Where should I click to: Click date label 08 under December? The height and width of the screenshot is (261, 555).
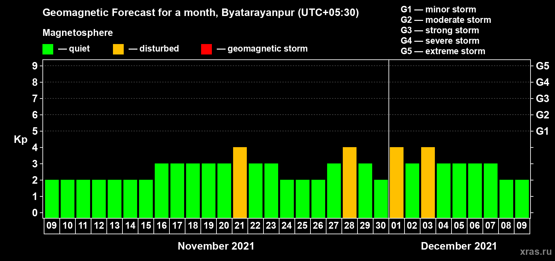[x=506, y=226]
